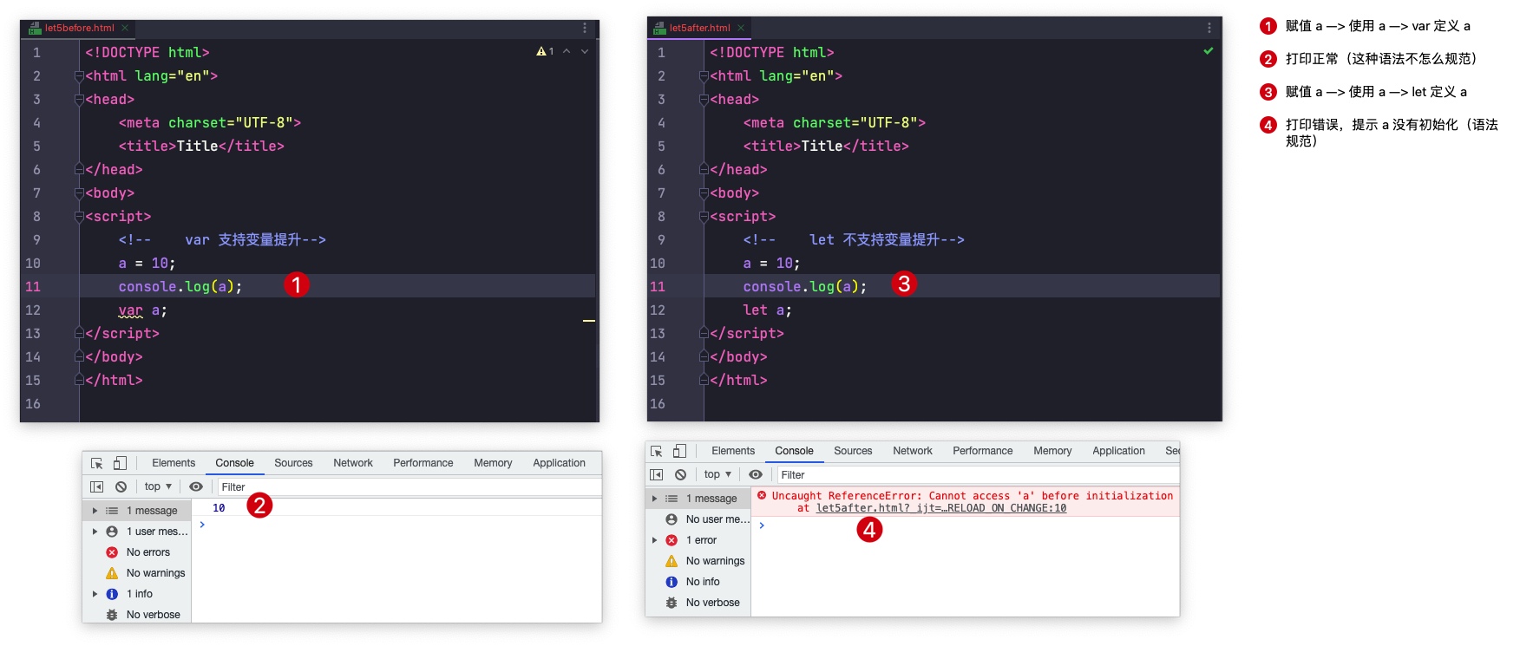Expand the "1 info" group in console sidebar

coord(95,594)
